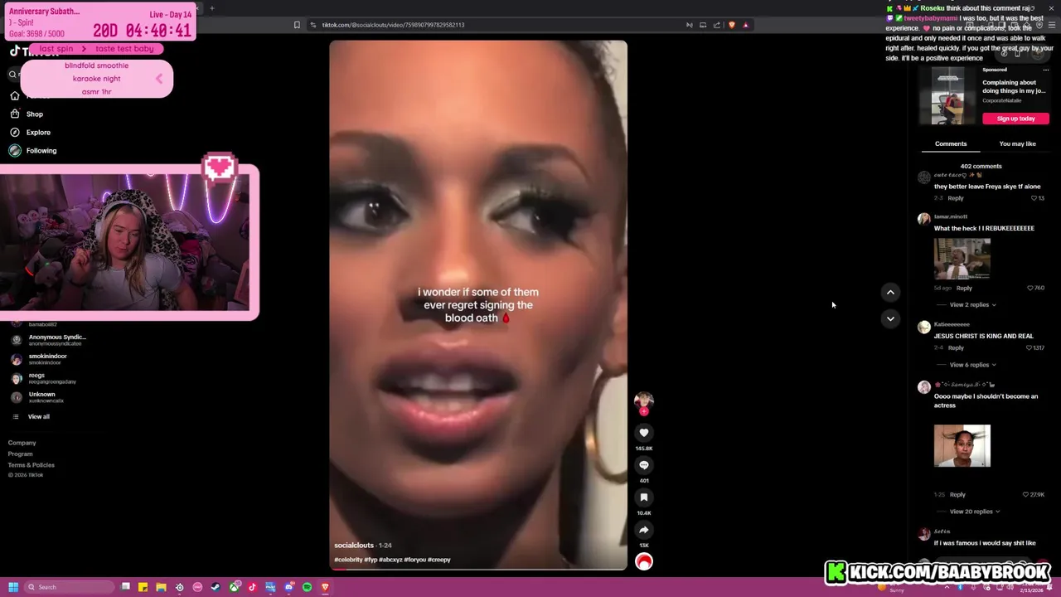Open Discord from the taskbar
The height and width of the screenshot is (597, 1061).
coord(288,587)
